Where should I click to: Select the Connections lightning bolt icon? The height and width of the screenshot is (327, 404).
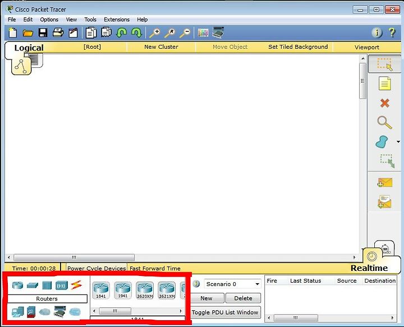point(76,285)
